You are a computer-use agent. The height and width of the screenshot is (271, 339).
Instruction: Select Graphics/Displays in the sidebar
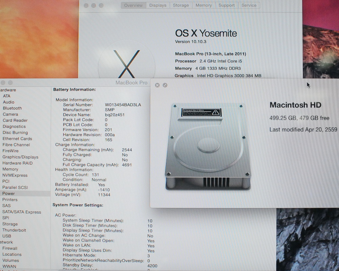(20, 157)
